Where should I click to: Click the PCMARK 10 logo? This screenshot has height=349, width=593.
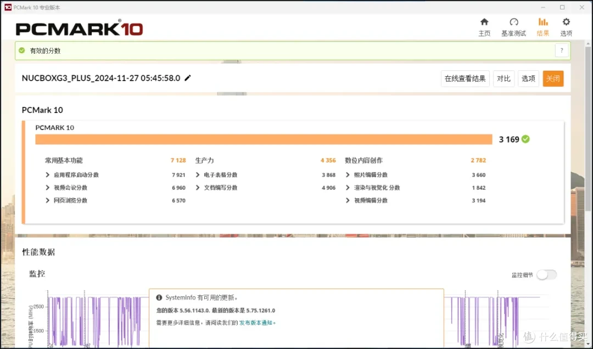point(79,29)
